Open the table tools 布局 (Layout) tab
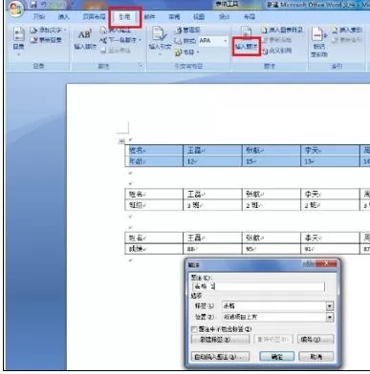This screenshot has width=370, height=374. 250,17
